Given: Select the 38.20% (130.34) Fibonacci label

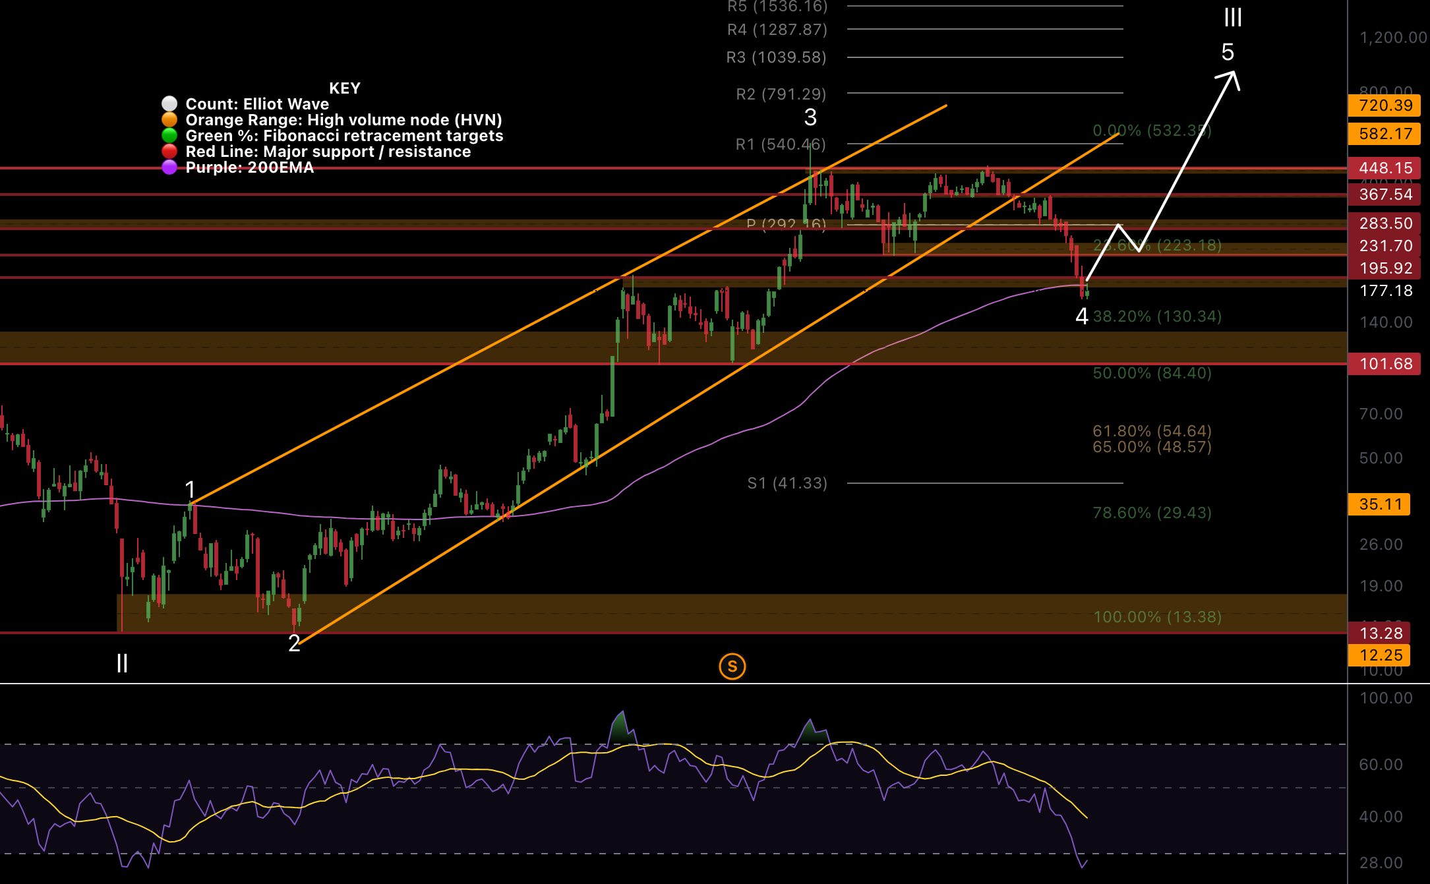Looking at the screenshot, I should pyautogui.click(x=1157, y=316).
